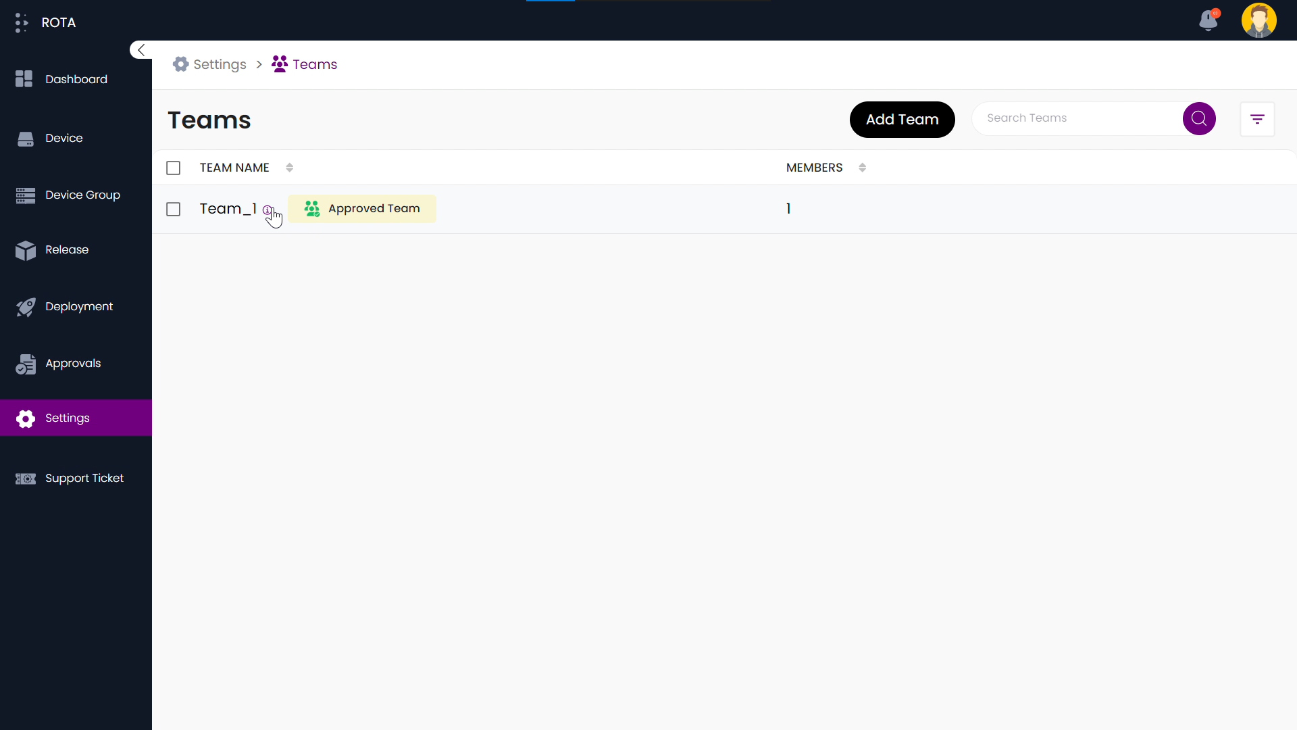Click the search magnifier icon
1297x730 pixels.
pyautogui.click(x=1199, y=118)
